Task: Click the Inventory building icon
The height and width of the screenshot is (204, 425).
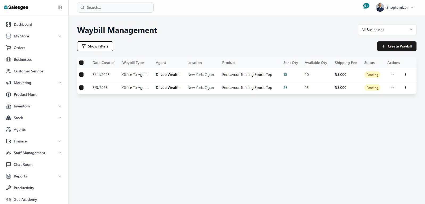Action: tap(9, 106)
